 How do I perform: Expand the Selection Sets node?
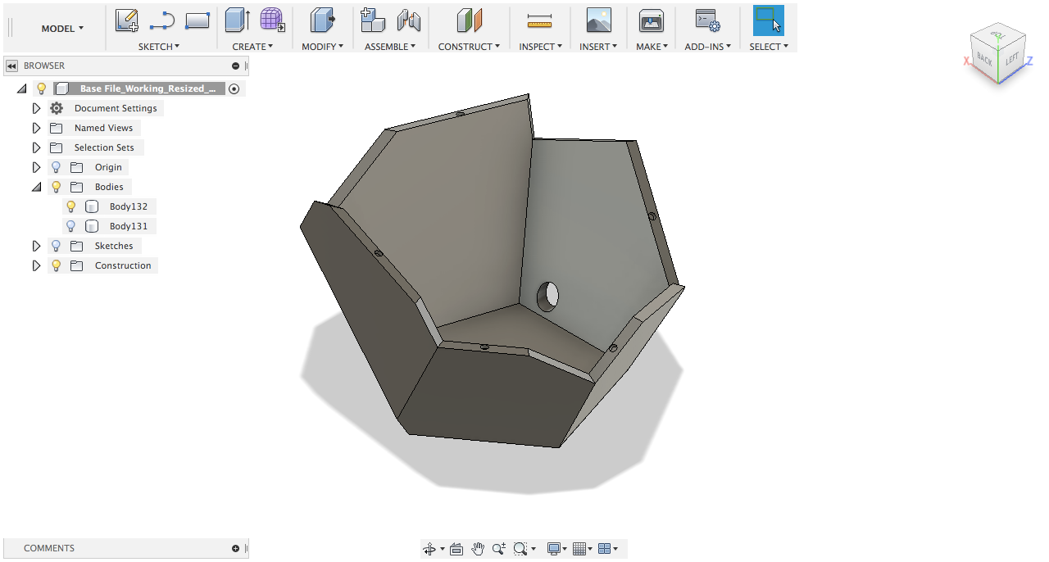click(36, 147)
